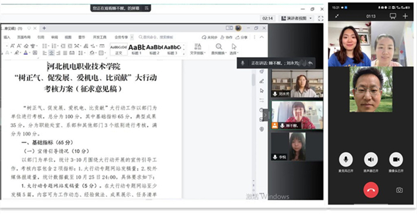Viewport: 417px width, 214px height.
Task: Choose the font color swatch
Action: tap(26, 53)
